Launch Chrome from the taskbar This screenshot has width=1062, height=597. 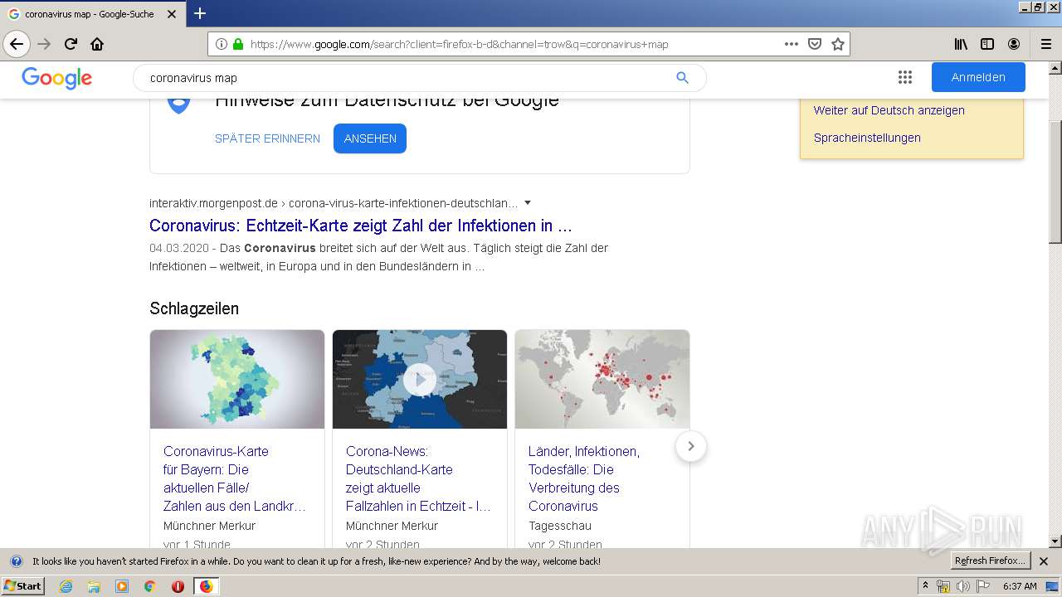tap(149, 586)
